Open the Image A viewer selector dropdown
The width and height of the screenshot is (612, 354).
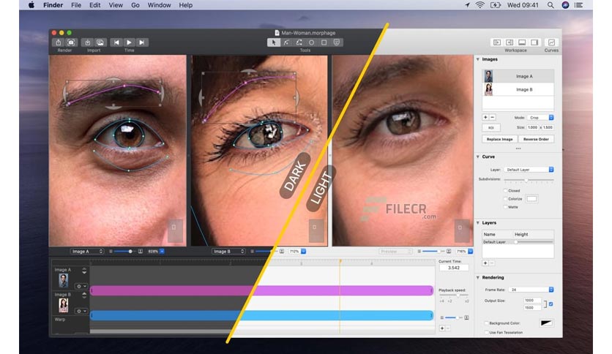coord(87,252)
